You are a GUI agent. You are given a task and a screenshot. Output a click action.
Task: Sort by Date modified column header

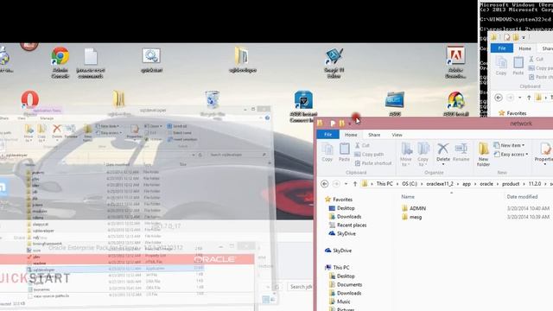(522, 196)
